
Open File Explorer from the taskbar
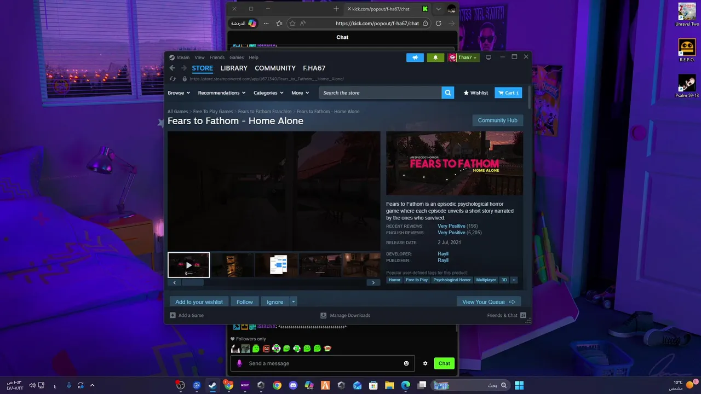[x=389, y=385]
